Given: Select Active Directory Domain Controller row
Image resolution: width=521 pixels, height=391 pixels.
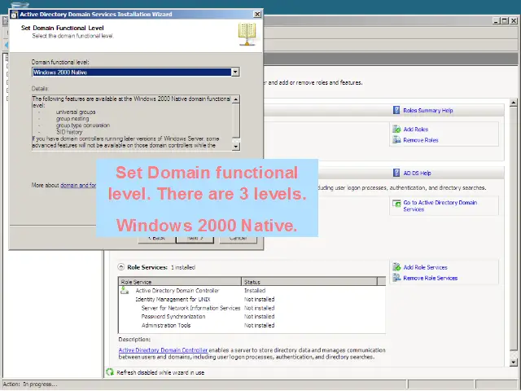Looking at the screenshot, I should coord(252,291).
